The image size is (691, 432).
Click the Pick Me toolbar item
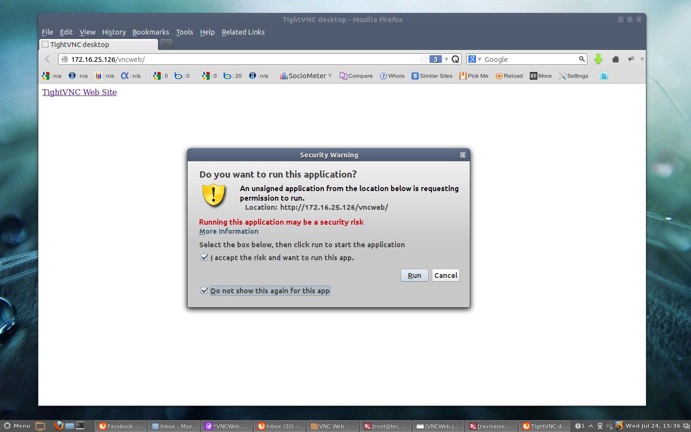coord(474,76)
